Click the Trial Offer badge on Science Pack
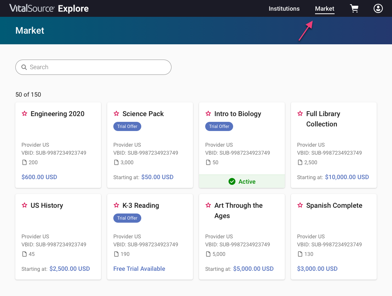This screenshot has height=296, width=392. (127, 126)
